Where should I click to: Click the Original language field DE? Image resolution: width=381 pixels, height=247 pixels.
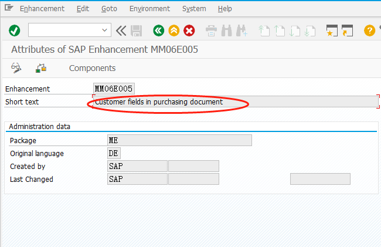pos(114,153)
